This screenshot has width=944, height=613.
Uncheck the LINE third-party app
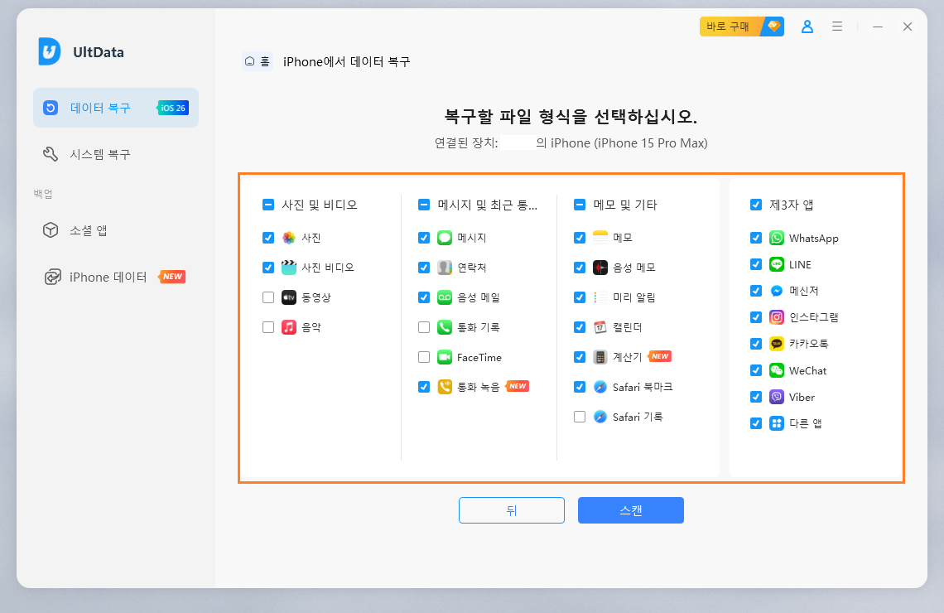(x=756, y=264)
